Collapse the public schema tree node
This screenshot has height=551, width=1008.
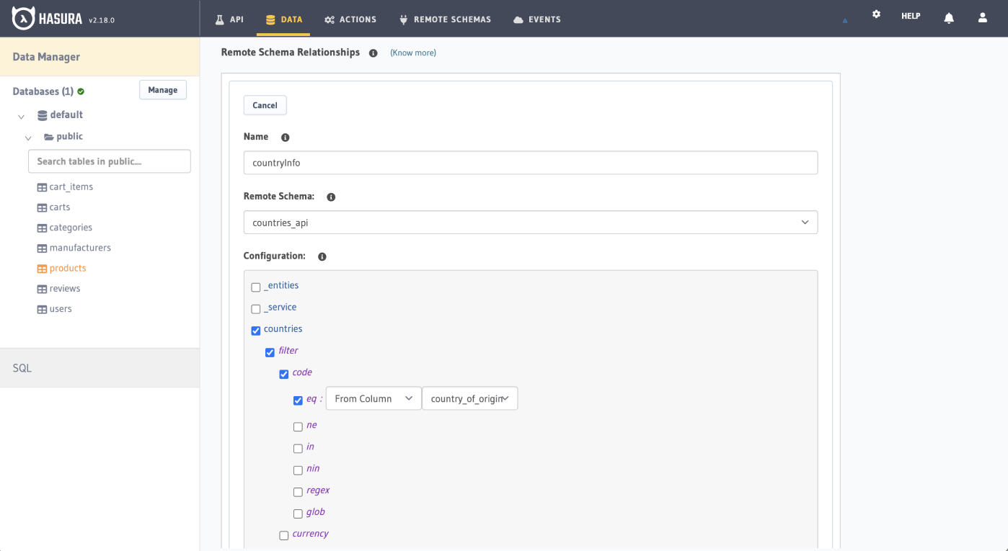(x=27, y=137)
